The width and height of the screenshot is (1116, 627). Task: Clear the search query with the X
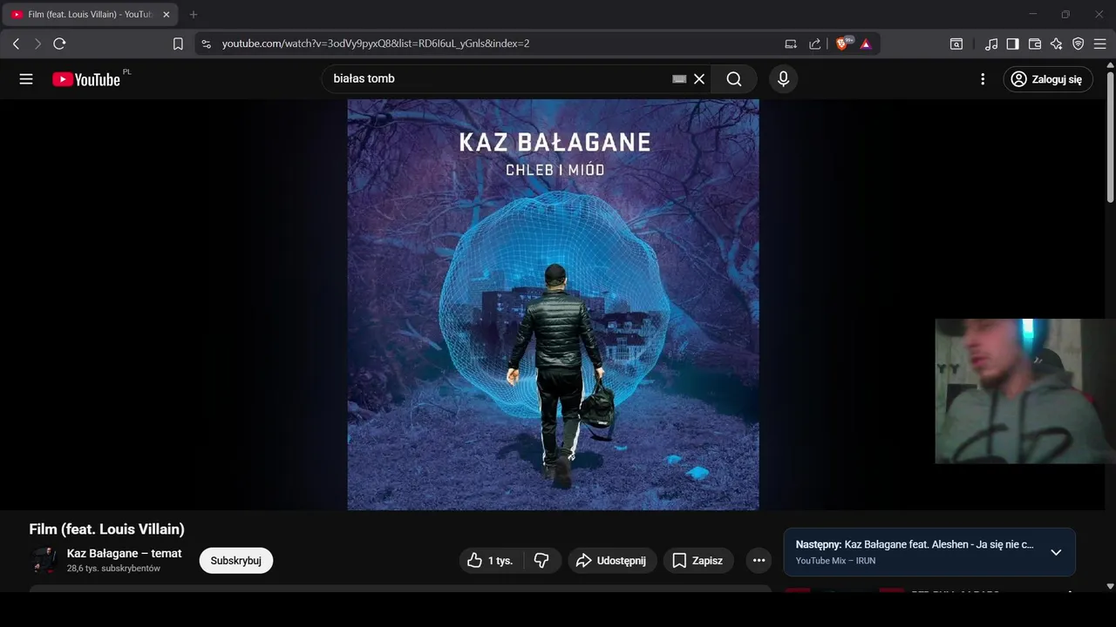699,79
